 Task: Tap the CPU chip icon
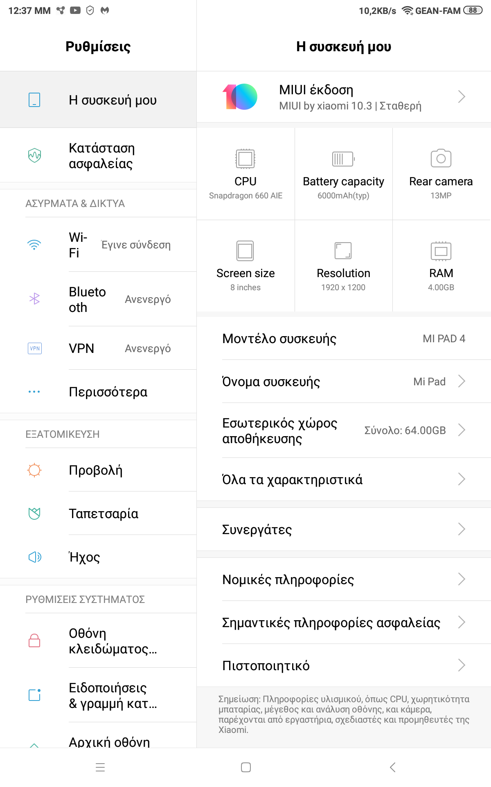pyautogui.click(x=245, y=159)
